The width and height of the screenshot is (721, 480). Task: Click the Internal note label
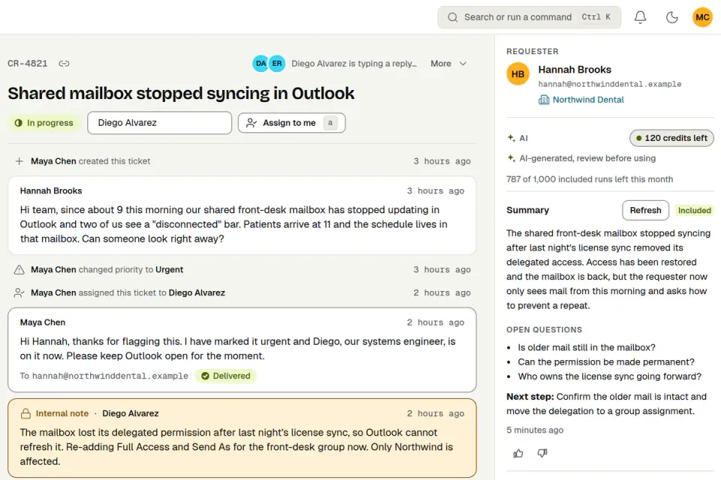click(x=62, y=413)
